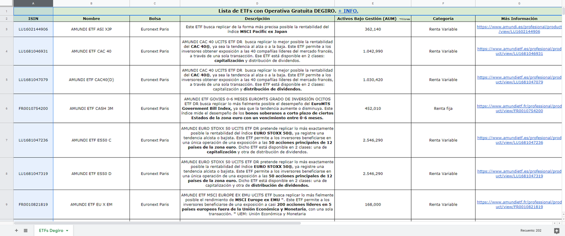The width and height of the screenshot is (565, 236).
Task: Click the Bolsa header cell
Action: (x=155, y=19)
